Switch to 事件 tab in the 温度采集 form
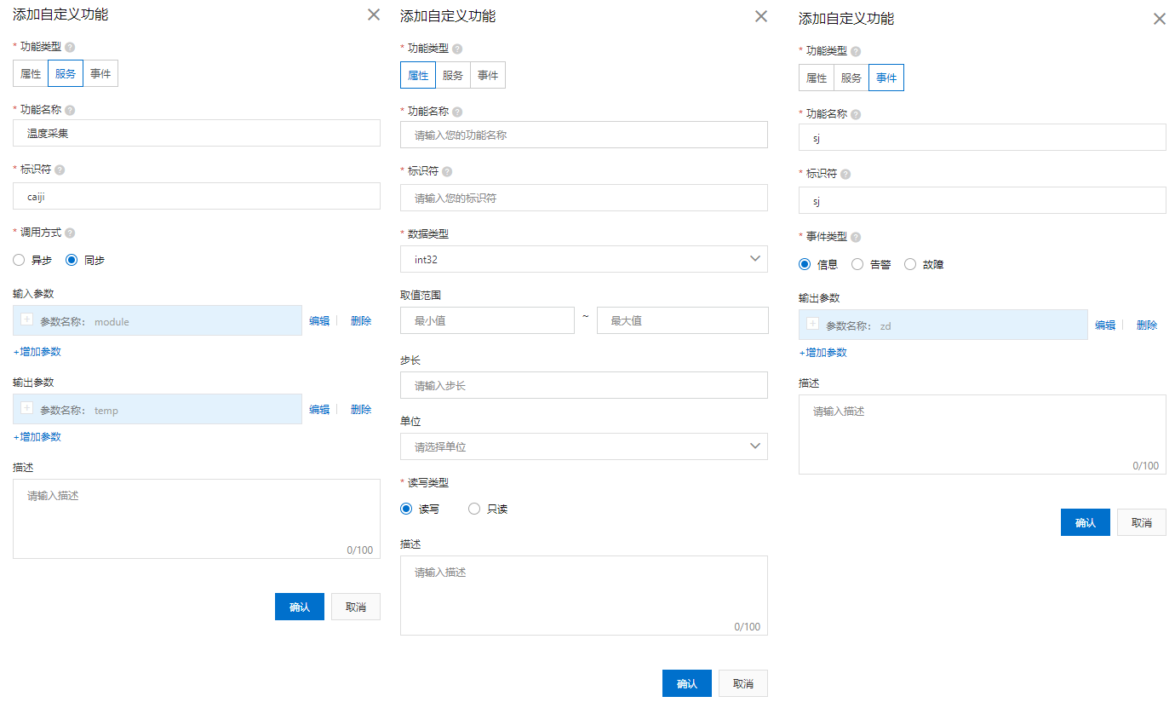This screenshot has height=708, width=1175. point(100,74)
